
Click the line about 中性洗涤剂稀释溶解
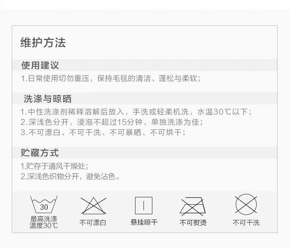[x=136, y=112]
